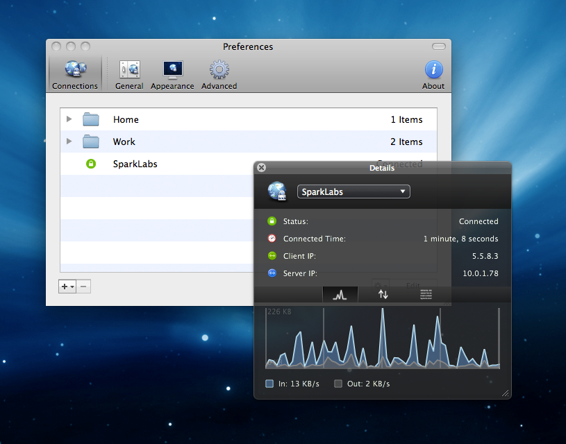This screenshot has width=566, height=444.
Task: Click the minus remove connection button
Action: click(x=83, y=287)
